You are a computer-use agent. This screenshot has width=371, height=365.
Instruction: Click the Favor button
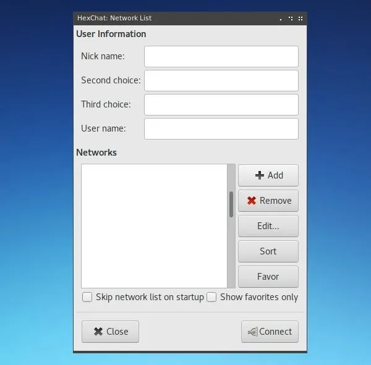coord(268,277)
